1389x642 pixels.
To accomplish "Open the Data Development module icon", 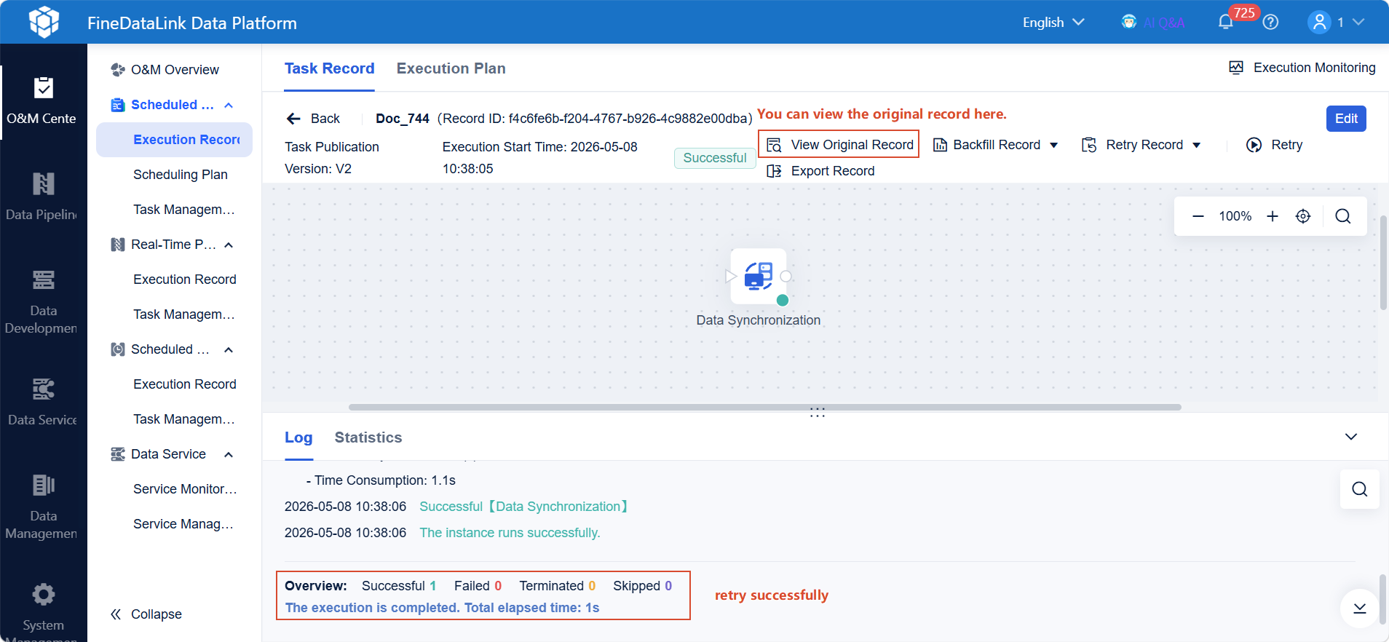I will [x=44, y=280].
